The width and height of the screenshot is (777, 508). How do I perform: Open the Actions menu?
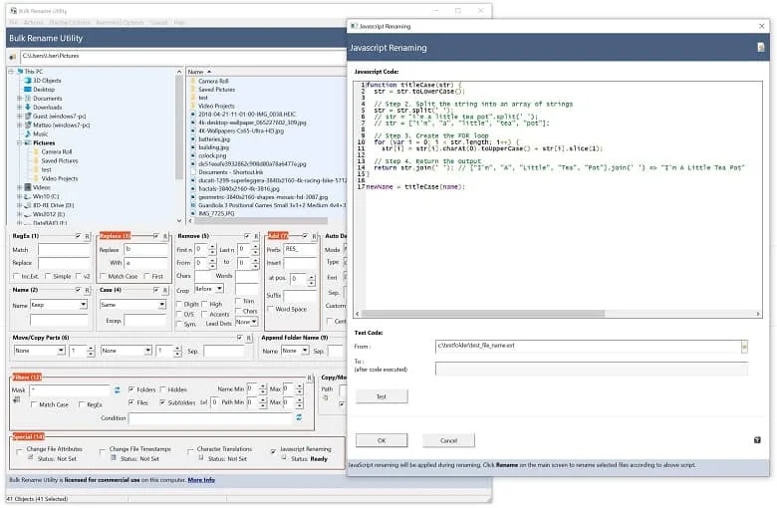click(34, 22)
